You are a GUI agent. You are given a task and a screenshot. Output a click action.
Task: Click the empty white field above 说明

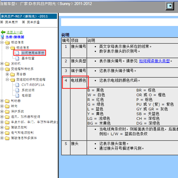(x=120, y=22)
